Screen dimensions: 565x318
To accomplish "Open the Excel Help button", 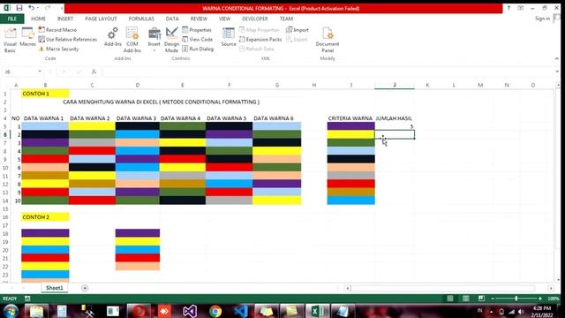I will [508, 8].
